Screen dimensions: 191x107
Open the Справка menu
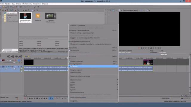pyautogui.click(x=45, y=4)
